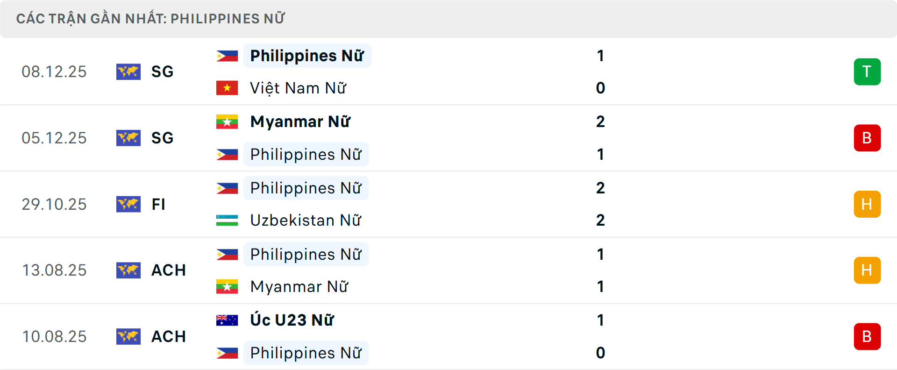This screenshot has height=370, width=897.
Task: Click the globe icon for the ACH match on 10.08.25
Action: (x=128, y=336)
